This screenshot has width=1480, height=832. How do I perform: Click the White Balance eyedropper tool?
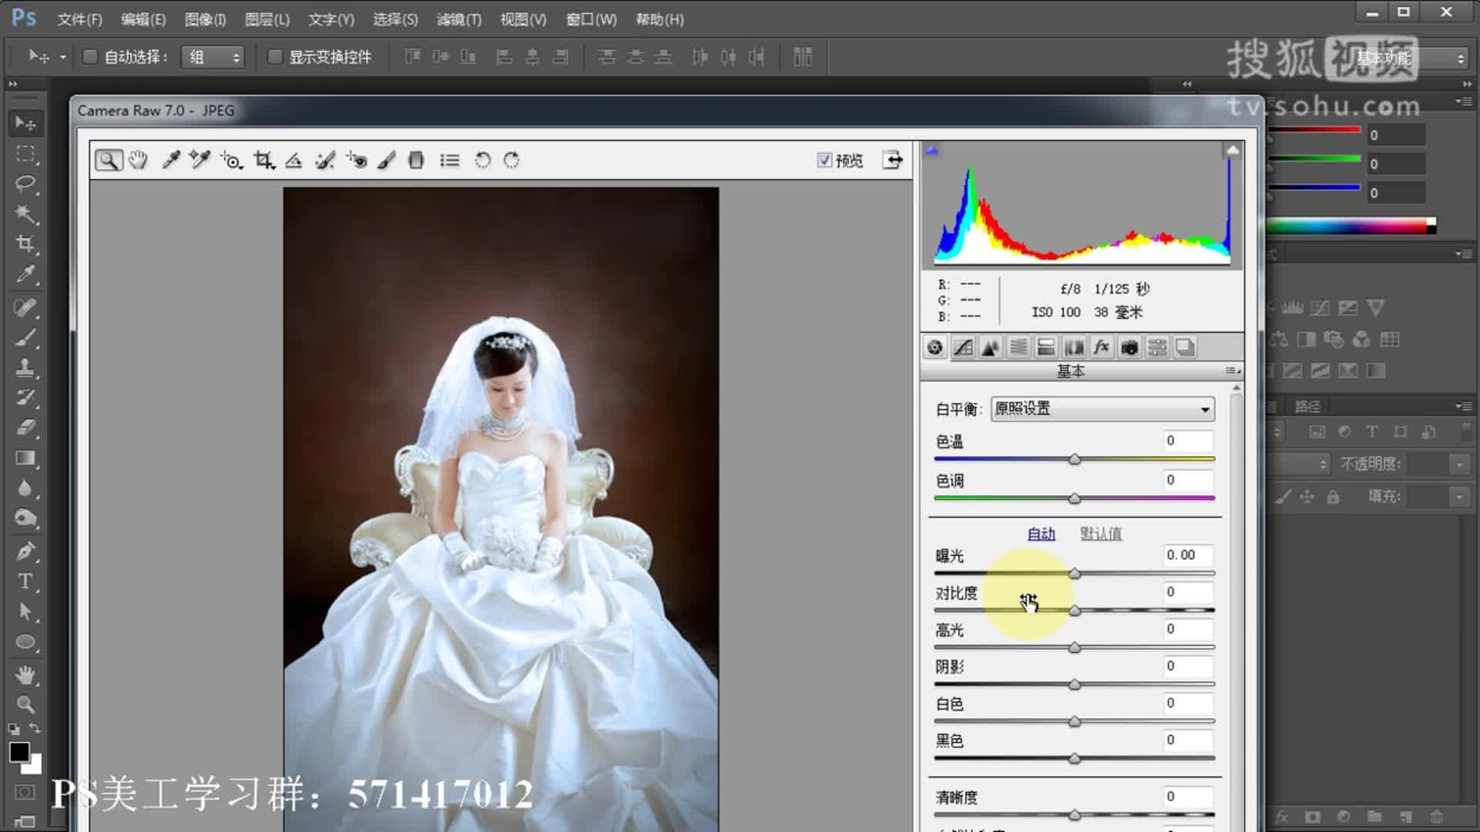pyautogui.click(x=170, y=160)
